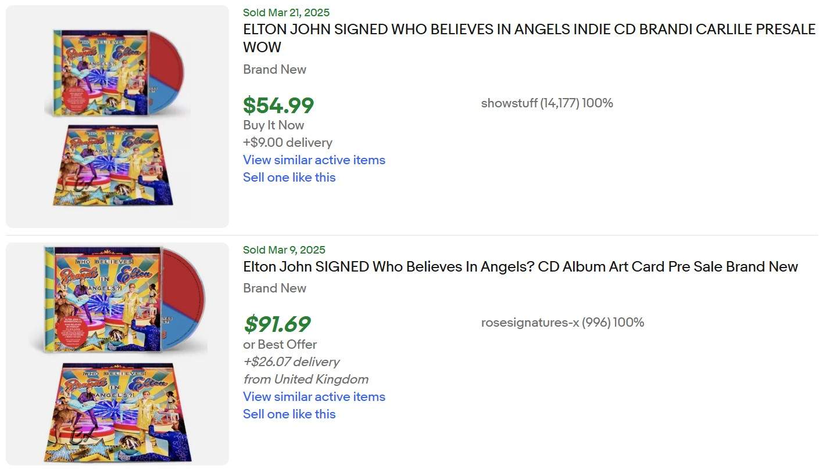Click the 'from United Kingdom' text

pos(306,379)
